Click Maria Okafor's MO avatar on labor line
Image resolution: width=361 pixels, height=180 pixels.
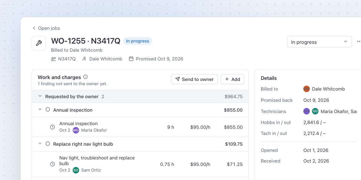point(76,130)
